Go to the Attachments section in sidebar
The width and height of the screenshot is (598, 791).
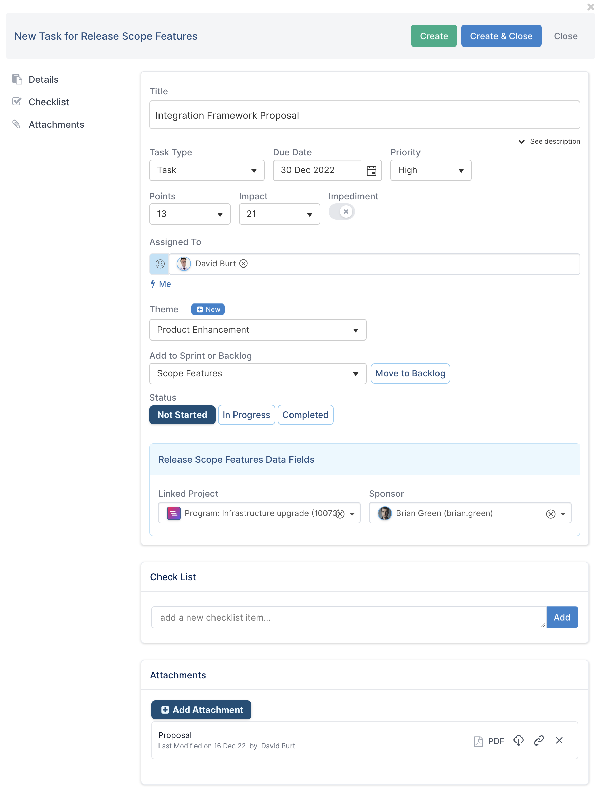(56, 125)
